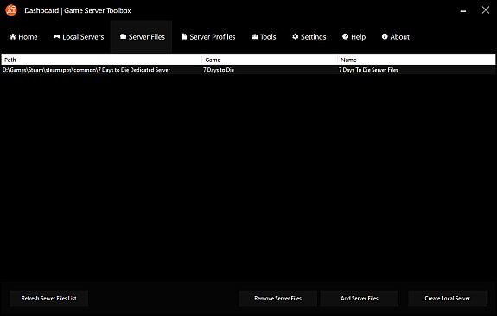The height and width of the screenshot is (316, 497).
Task: Open the Tools tab
Action: click(x=264, y=37)
